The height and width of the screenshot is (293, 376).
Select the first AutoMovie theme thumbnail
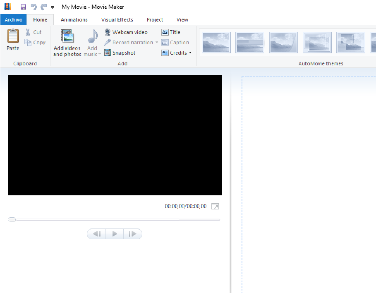pyautogui.click(x=216, y=42)
